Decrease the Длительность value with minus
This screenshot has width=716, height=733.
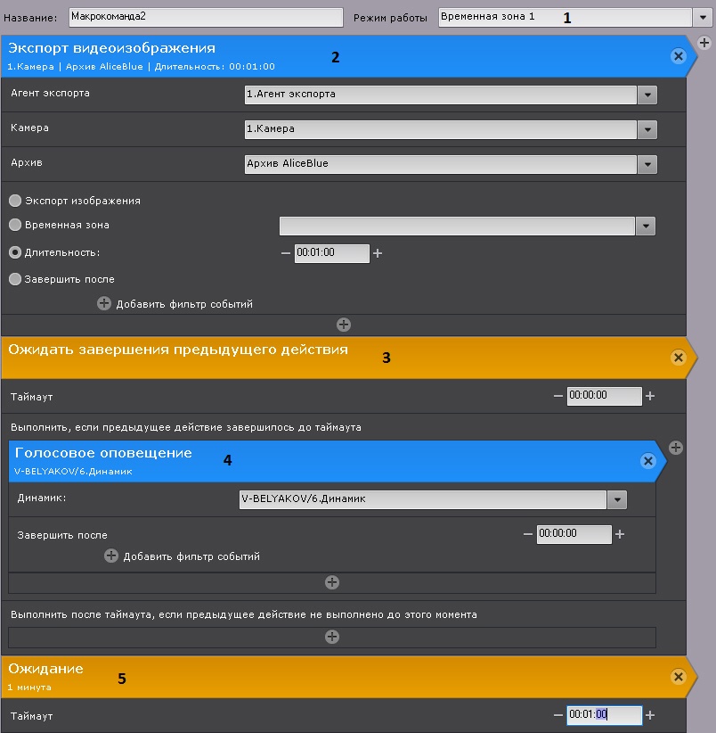(285, 253)
